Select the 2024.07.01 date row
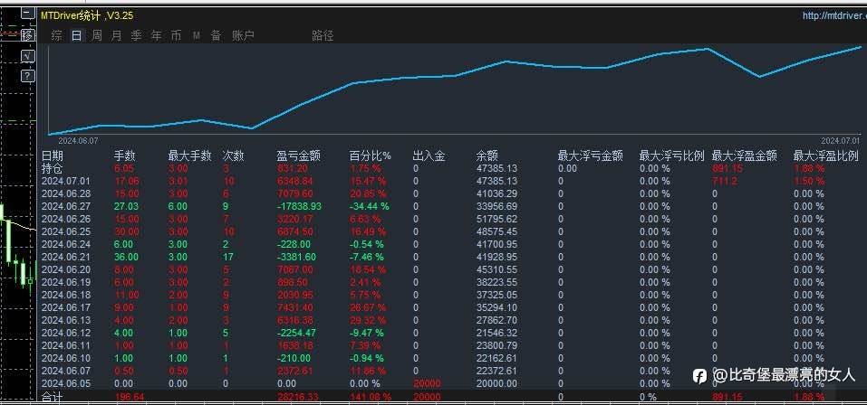 click(66, 181)
